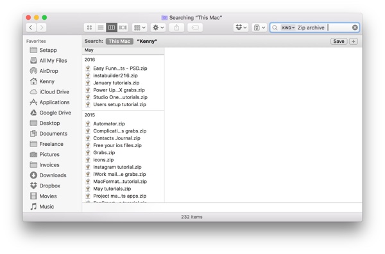Open Freelance folder in sidebar
Image resolution: width=385 pixels, height=254 pixels.
click(47, 144)
